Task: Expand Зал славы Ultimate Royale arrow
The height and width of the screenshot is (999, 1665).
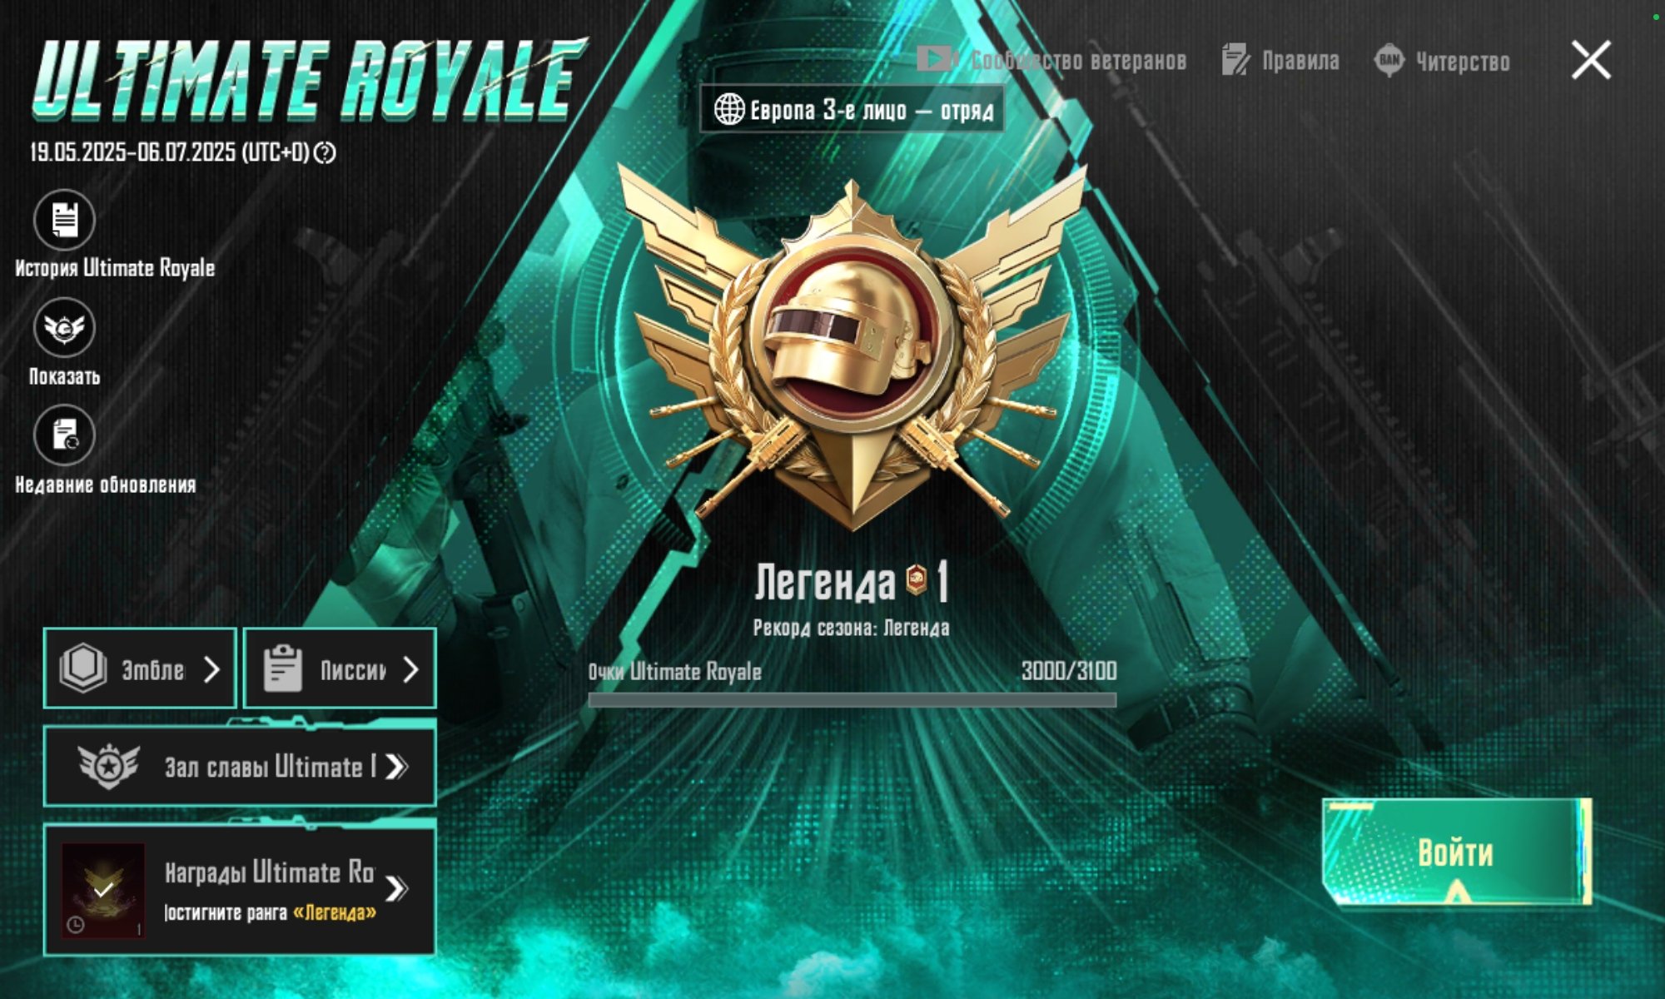Action: pos(397,766)
